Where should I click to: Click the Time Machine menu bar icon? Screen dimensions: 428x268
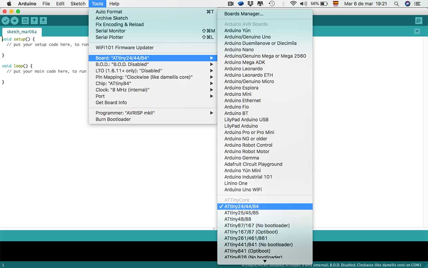point(271,4)
